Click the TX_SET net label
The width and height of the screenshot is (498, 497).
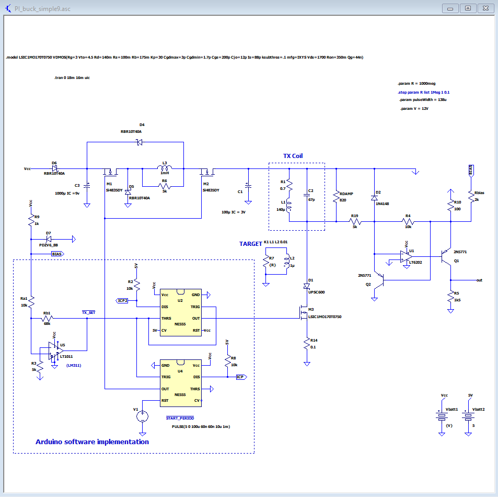coord(89,312)
